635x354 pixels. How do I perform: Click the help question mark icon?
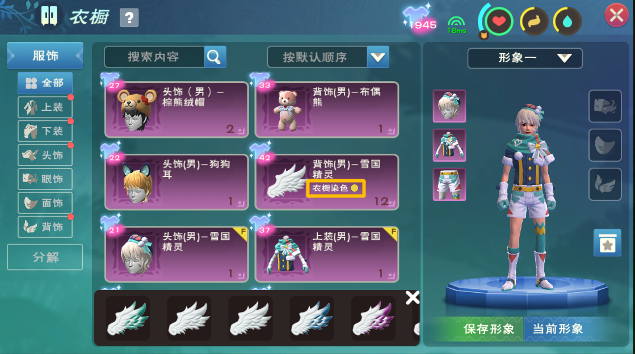point(129,18)
